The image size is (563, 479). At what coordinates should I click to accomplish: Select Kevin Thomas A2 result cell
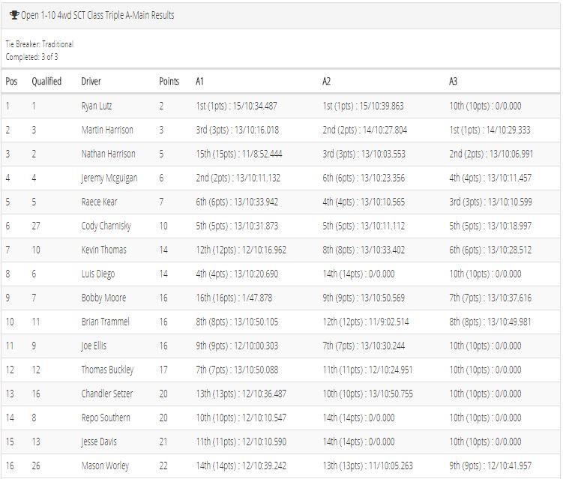364,250
